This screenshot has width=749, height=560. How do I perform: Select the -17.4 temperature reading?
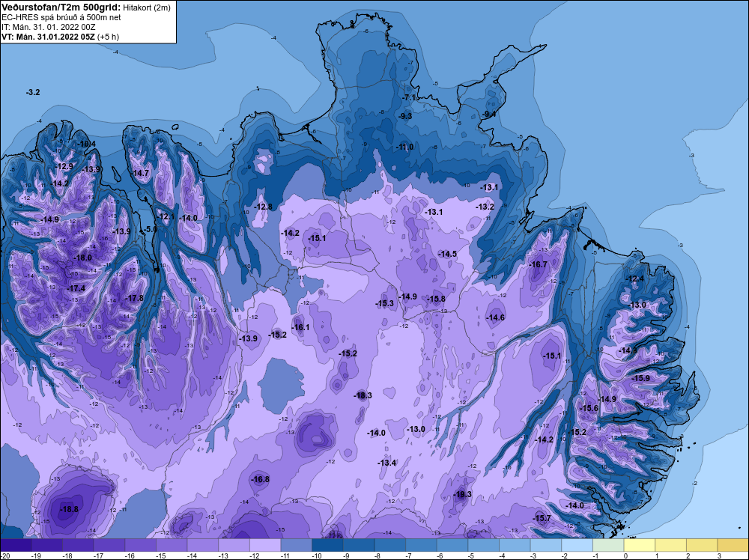coord(76,288)
